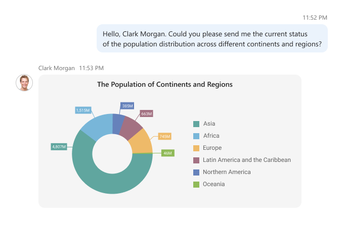Select the Oceania legend label
Screen dimensions: 344x232
point(214,184)
